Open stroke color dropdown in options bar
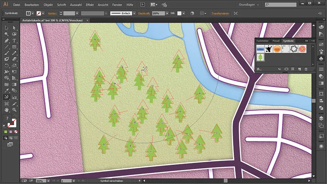This screenshot has width=327, height=184. point(43,13)
